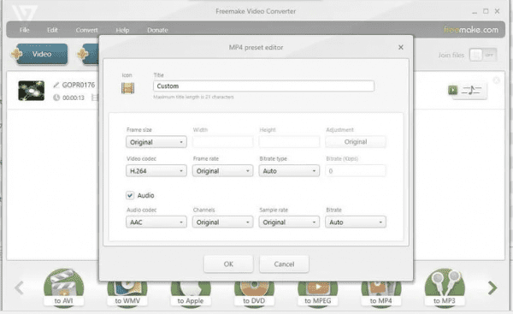
Task: Click the Adjustment Original button
Action: click(x=356, y=142)
